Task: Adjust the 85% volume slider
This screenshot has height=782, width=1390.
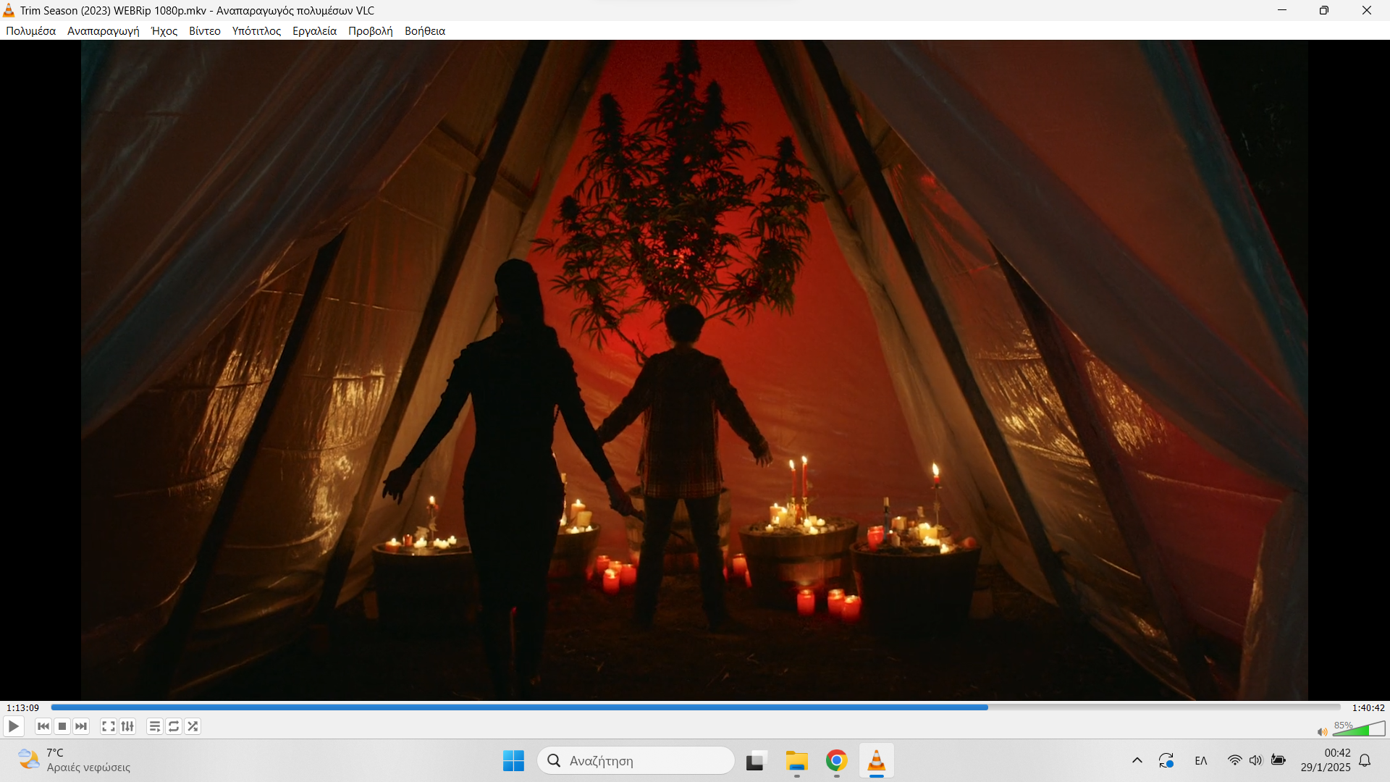Action: (x=1359, y=729)
